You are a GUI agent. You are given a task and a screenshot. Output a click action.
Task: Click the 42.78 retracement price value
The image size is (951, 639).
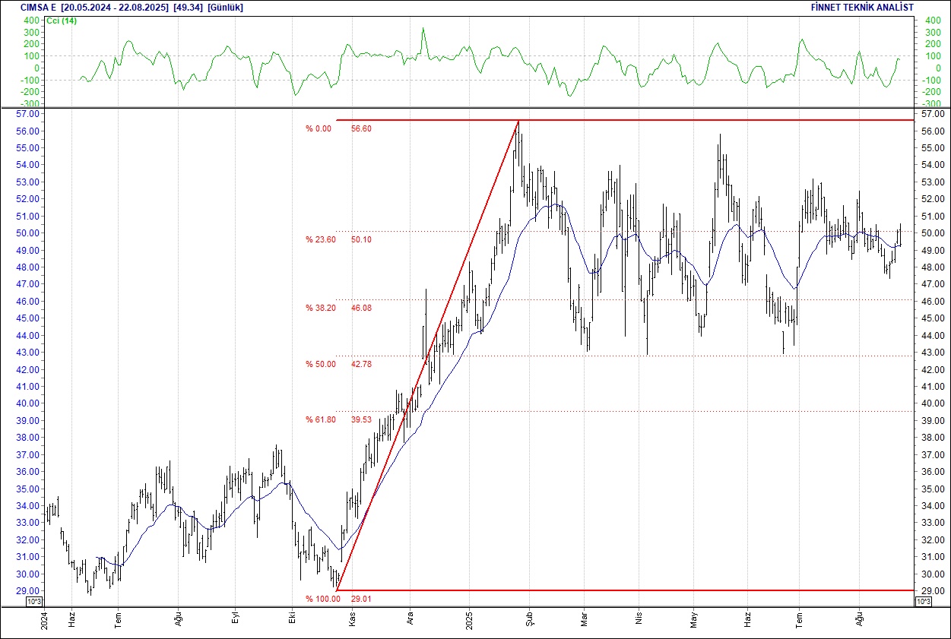361,365
